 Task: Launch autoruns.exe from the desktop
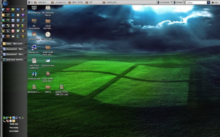tap(48, 61)
